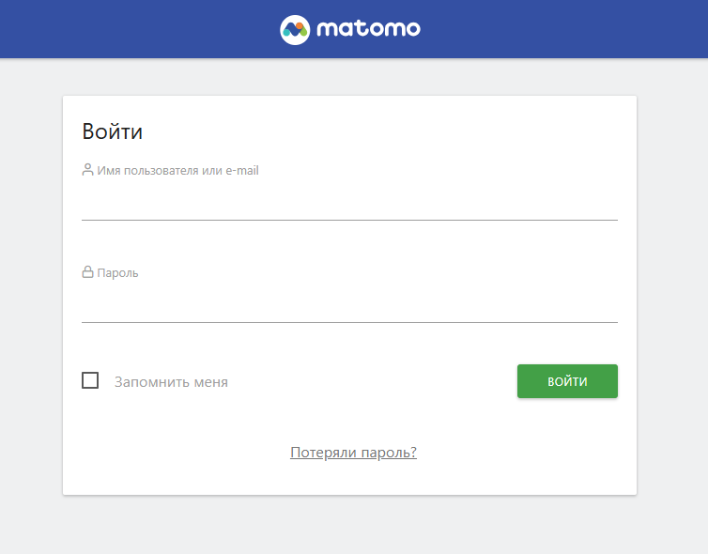Screen dimensions: 708x554
Task: Click the matomo wordmark in the header
Action: pyautogui.click(x=368, y=29)
